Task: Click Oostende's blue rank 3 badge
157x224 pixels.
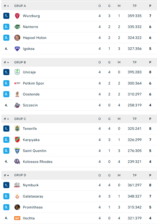Action: tap(6, 94)
